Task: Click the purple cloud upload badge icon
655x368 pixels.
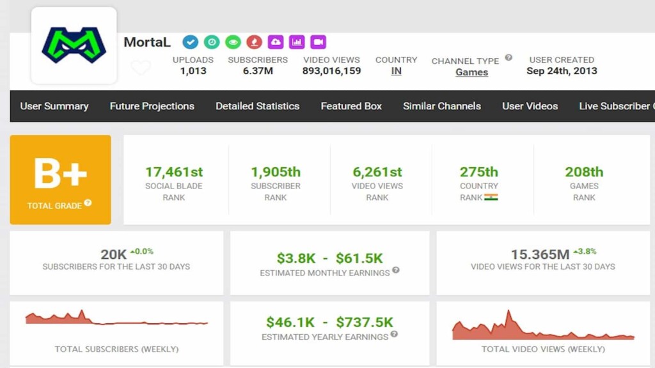Action: point(276,42)
